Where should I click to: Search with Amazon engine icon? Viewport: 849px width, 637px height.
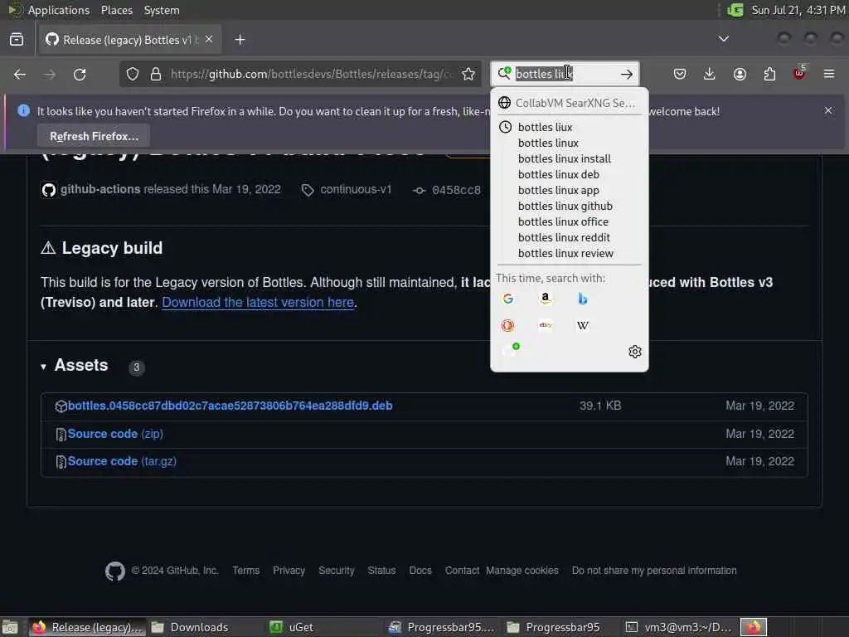tap(546, 299)
